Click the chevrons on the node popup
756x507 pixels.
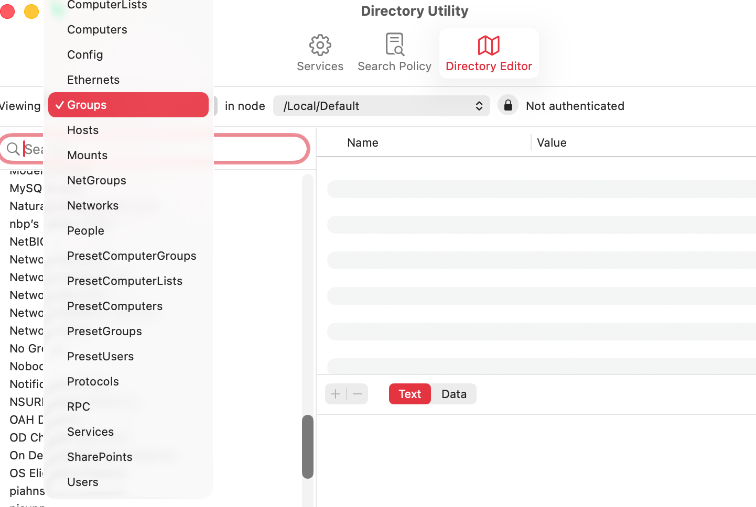(x=478, y=105)
